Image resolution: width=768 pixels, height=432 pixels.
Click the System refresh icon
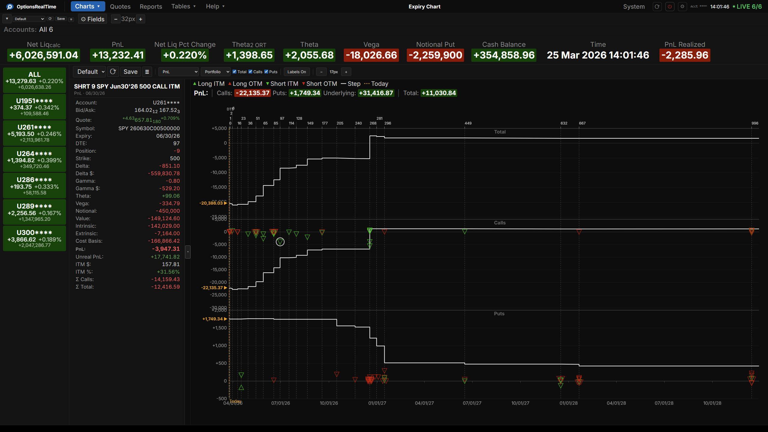(657, 7)
